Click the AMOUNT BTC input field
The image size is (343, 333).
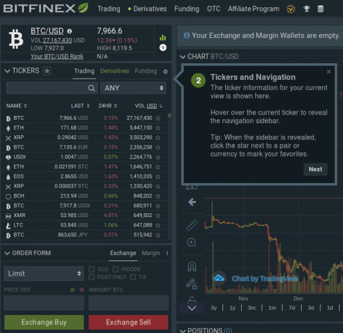pos(129,303)
